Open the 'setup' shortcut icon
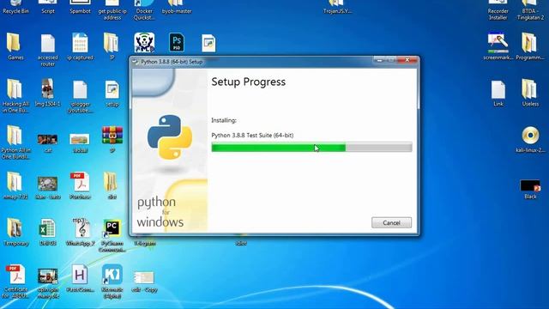 (x=112, y=94)
